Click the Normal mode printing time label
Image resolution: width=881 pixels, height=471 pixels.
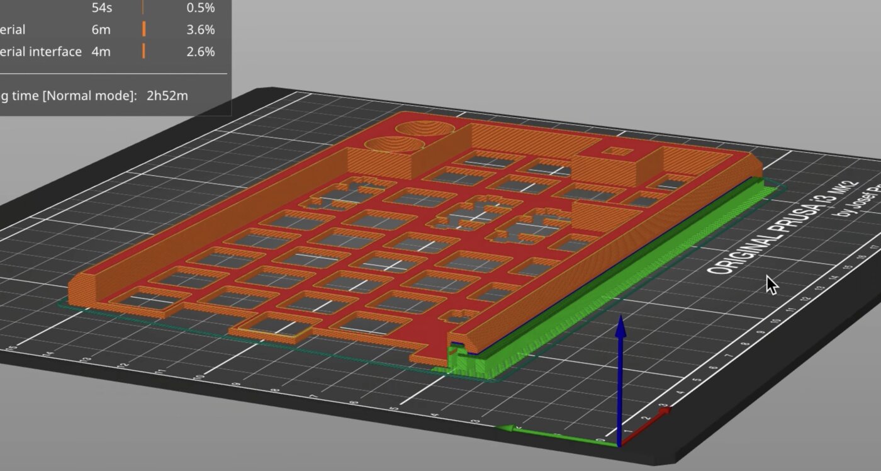(x=68, y=96)
